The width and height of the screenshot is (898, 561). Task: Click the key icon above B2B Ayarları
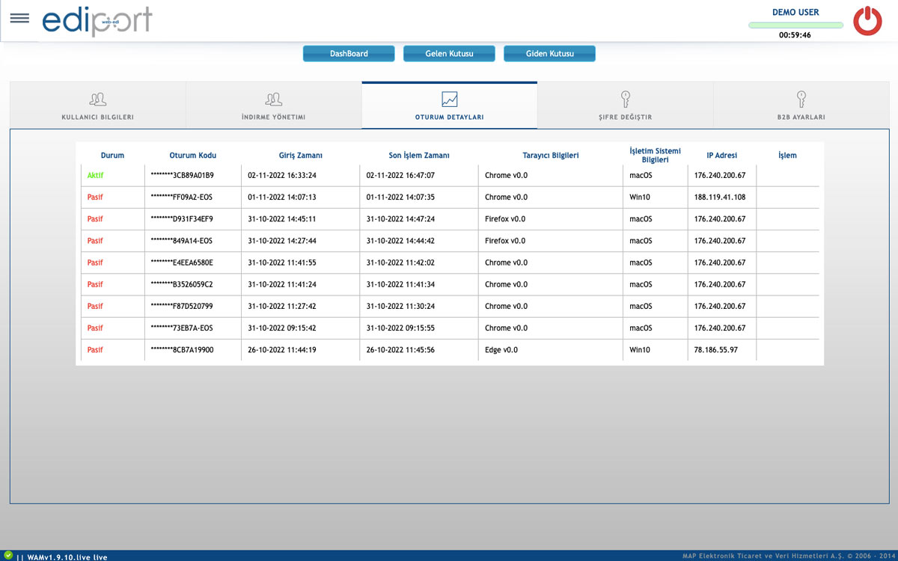tap(801, 99)
